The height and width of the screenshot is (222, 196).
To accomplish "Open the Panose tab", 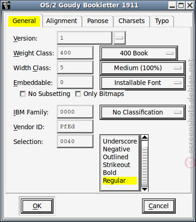I will pos(98,21).
